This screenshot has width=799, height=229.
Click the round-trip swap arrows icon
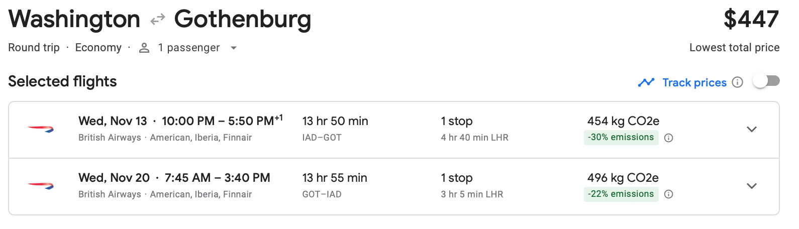157,20
